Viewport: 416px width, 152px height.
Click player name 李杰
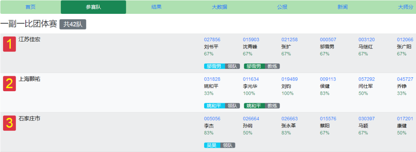pyautogui.click(x=209, y=126)
